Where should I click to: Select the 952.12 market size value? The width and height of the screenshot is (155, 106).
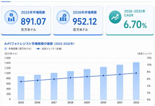[85, 22]
